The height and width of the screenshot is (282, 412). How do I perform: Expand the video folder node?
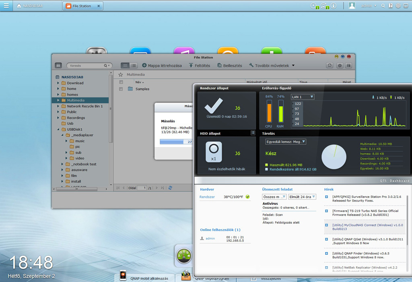click(66, 158)
